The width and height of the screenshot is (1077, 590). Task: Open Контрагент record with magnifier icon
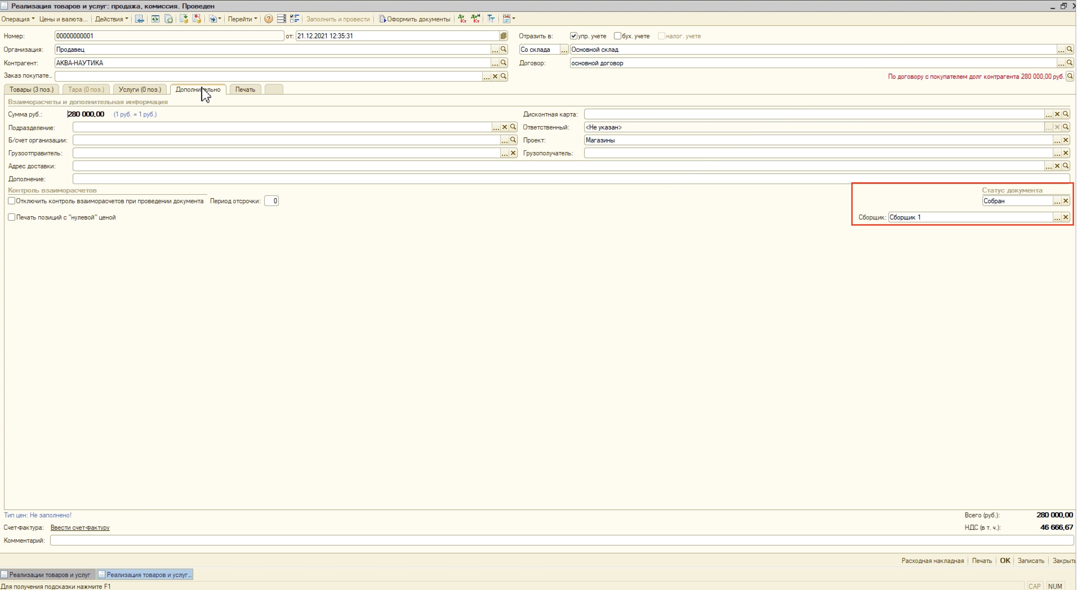click(503, 63)
